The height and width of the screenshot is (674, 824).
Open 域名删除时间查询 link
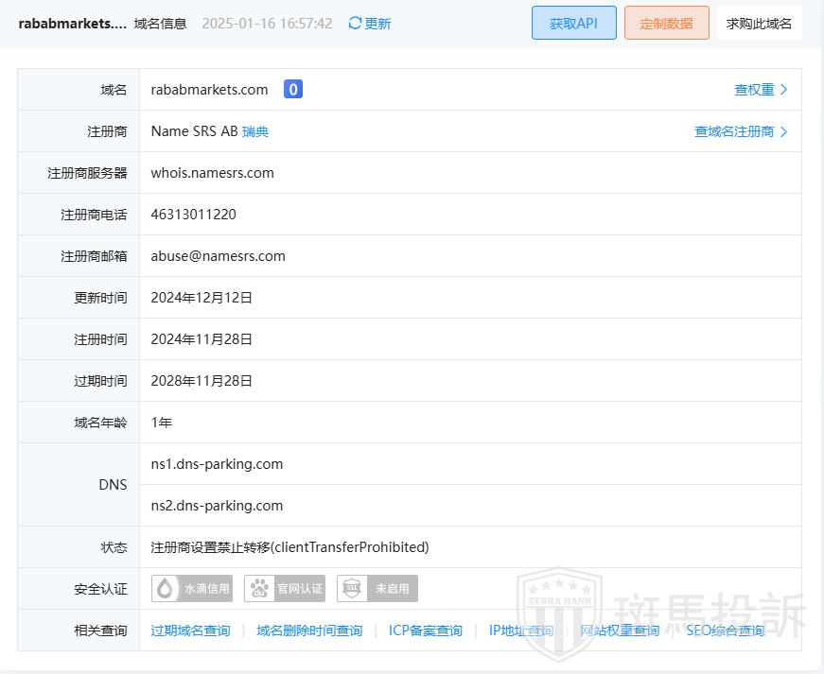click(309, 631)
